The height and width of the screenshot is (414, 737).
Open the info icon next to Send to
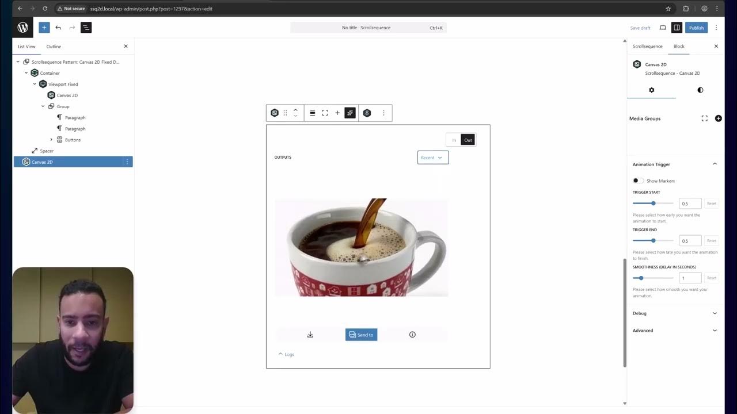point(412,334)
